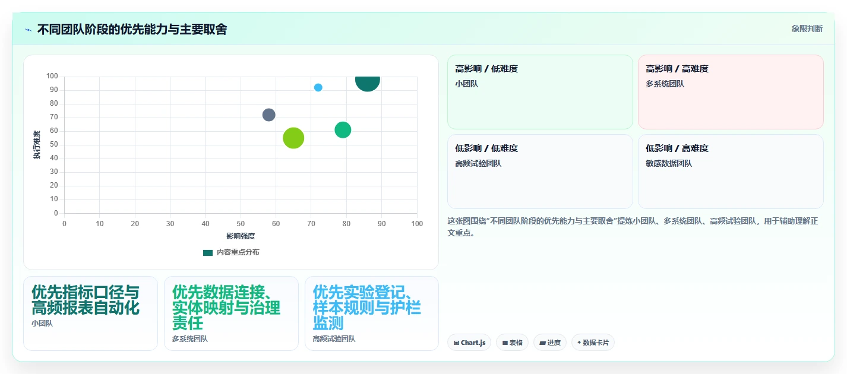Click the 表格 tag chip
Viewport: 847px width, 374px height.
coord(513,343)
